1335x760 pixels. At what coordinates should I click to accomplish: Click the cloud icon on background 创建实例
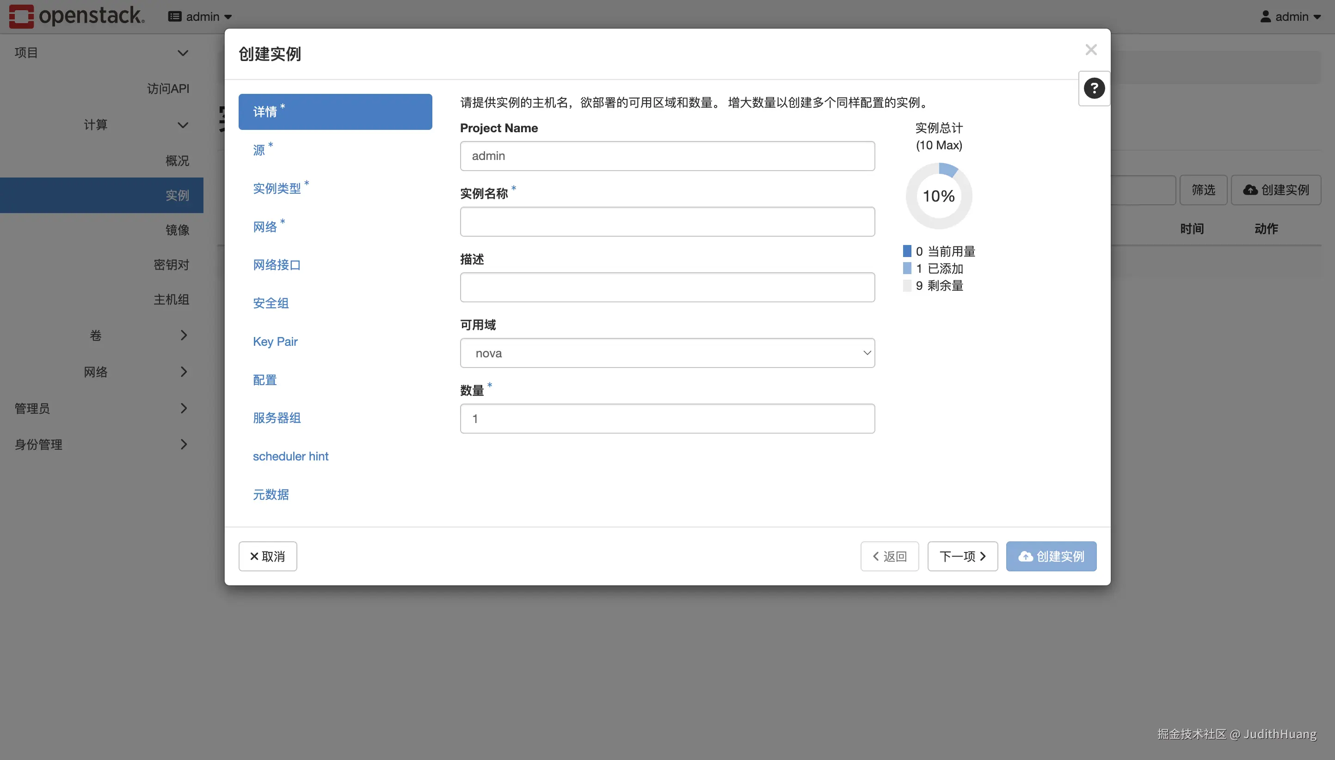[1250, 190]
